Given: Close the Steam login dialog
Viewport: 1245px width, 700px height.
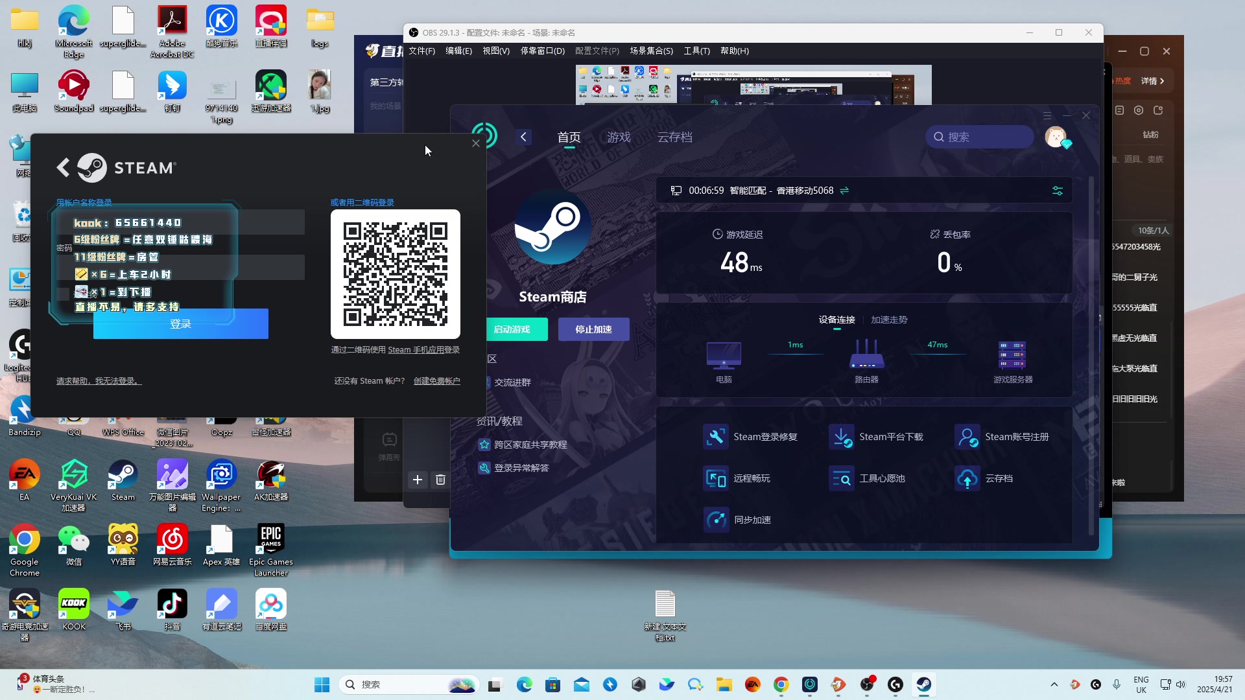Looking at the screenshot, I should point(476,143).
